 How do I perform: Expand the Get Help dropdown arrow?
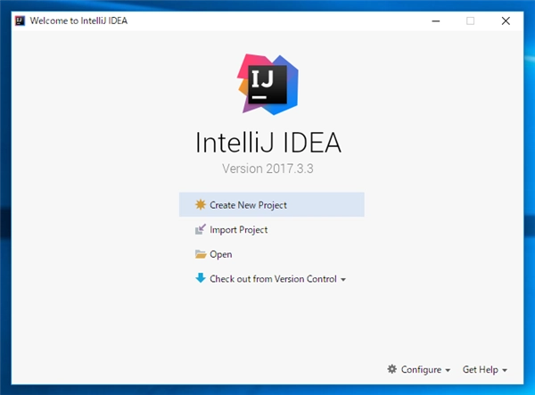click(x=505, y=370)
